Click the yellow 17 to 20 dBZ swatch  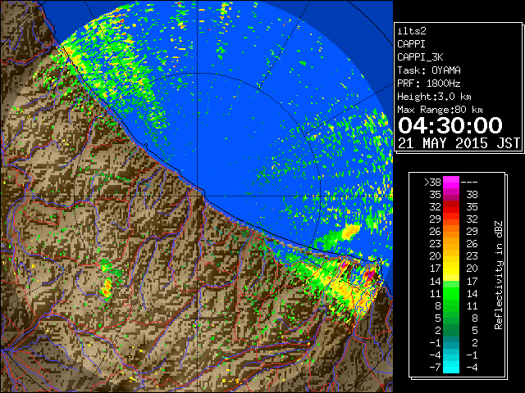tap(451, 269)
